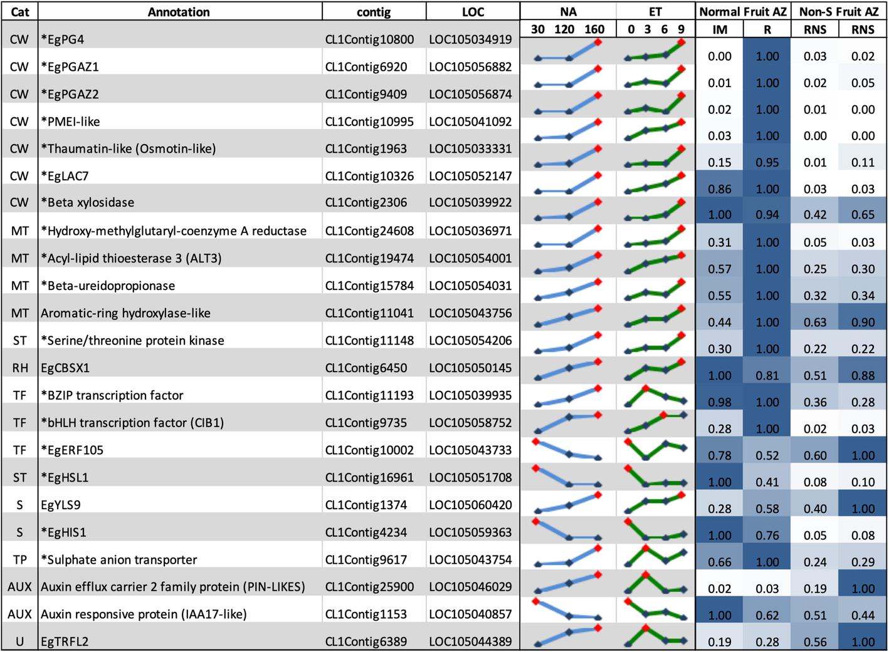Select the *Beta xylosidase annotation
889x652 pixels.
click(88, 203)
